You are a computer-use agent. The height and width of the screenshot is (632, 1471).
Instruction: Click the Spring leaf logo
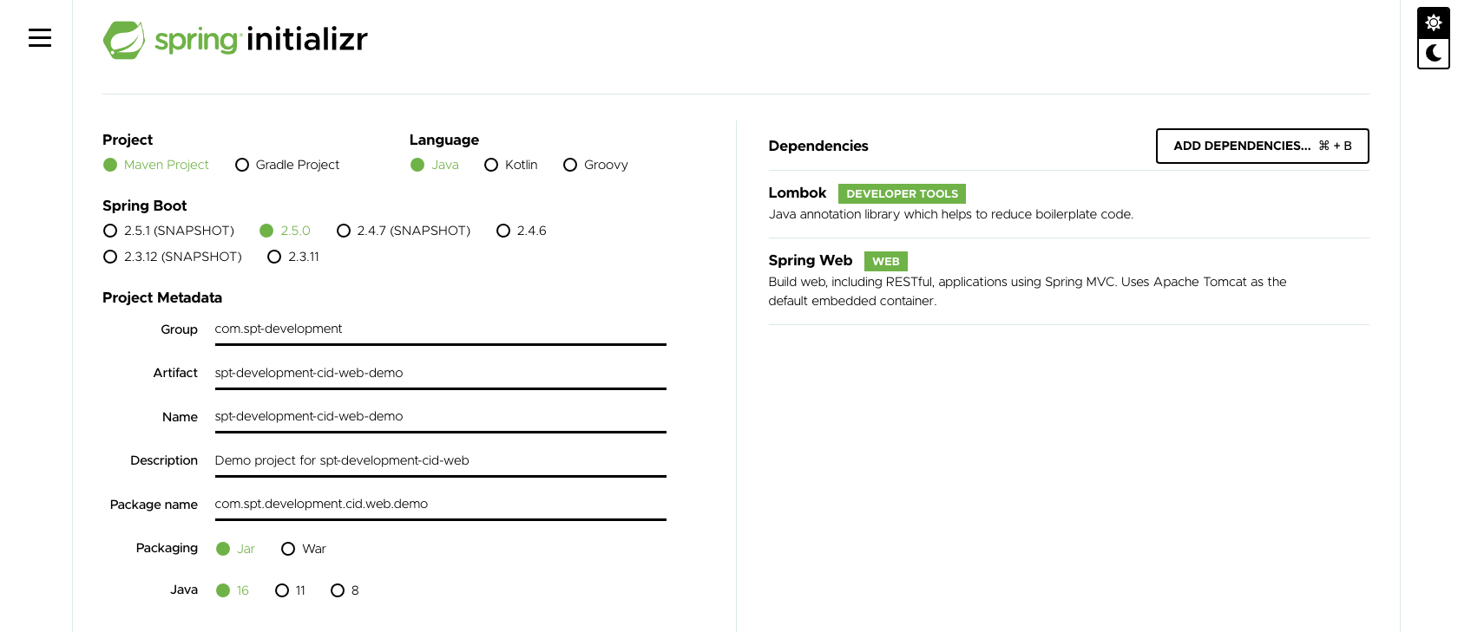tap(124, 40)
